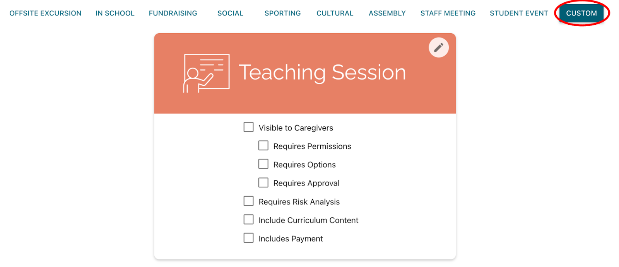Switch to the Sporting tab
Viewport: 619px width, 267px height.
click(282, 13)
